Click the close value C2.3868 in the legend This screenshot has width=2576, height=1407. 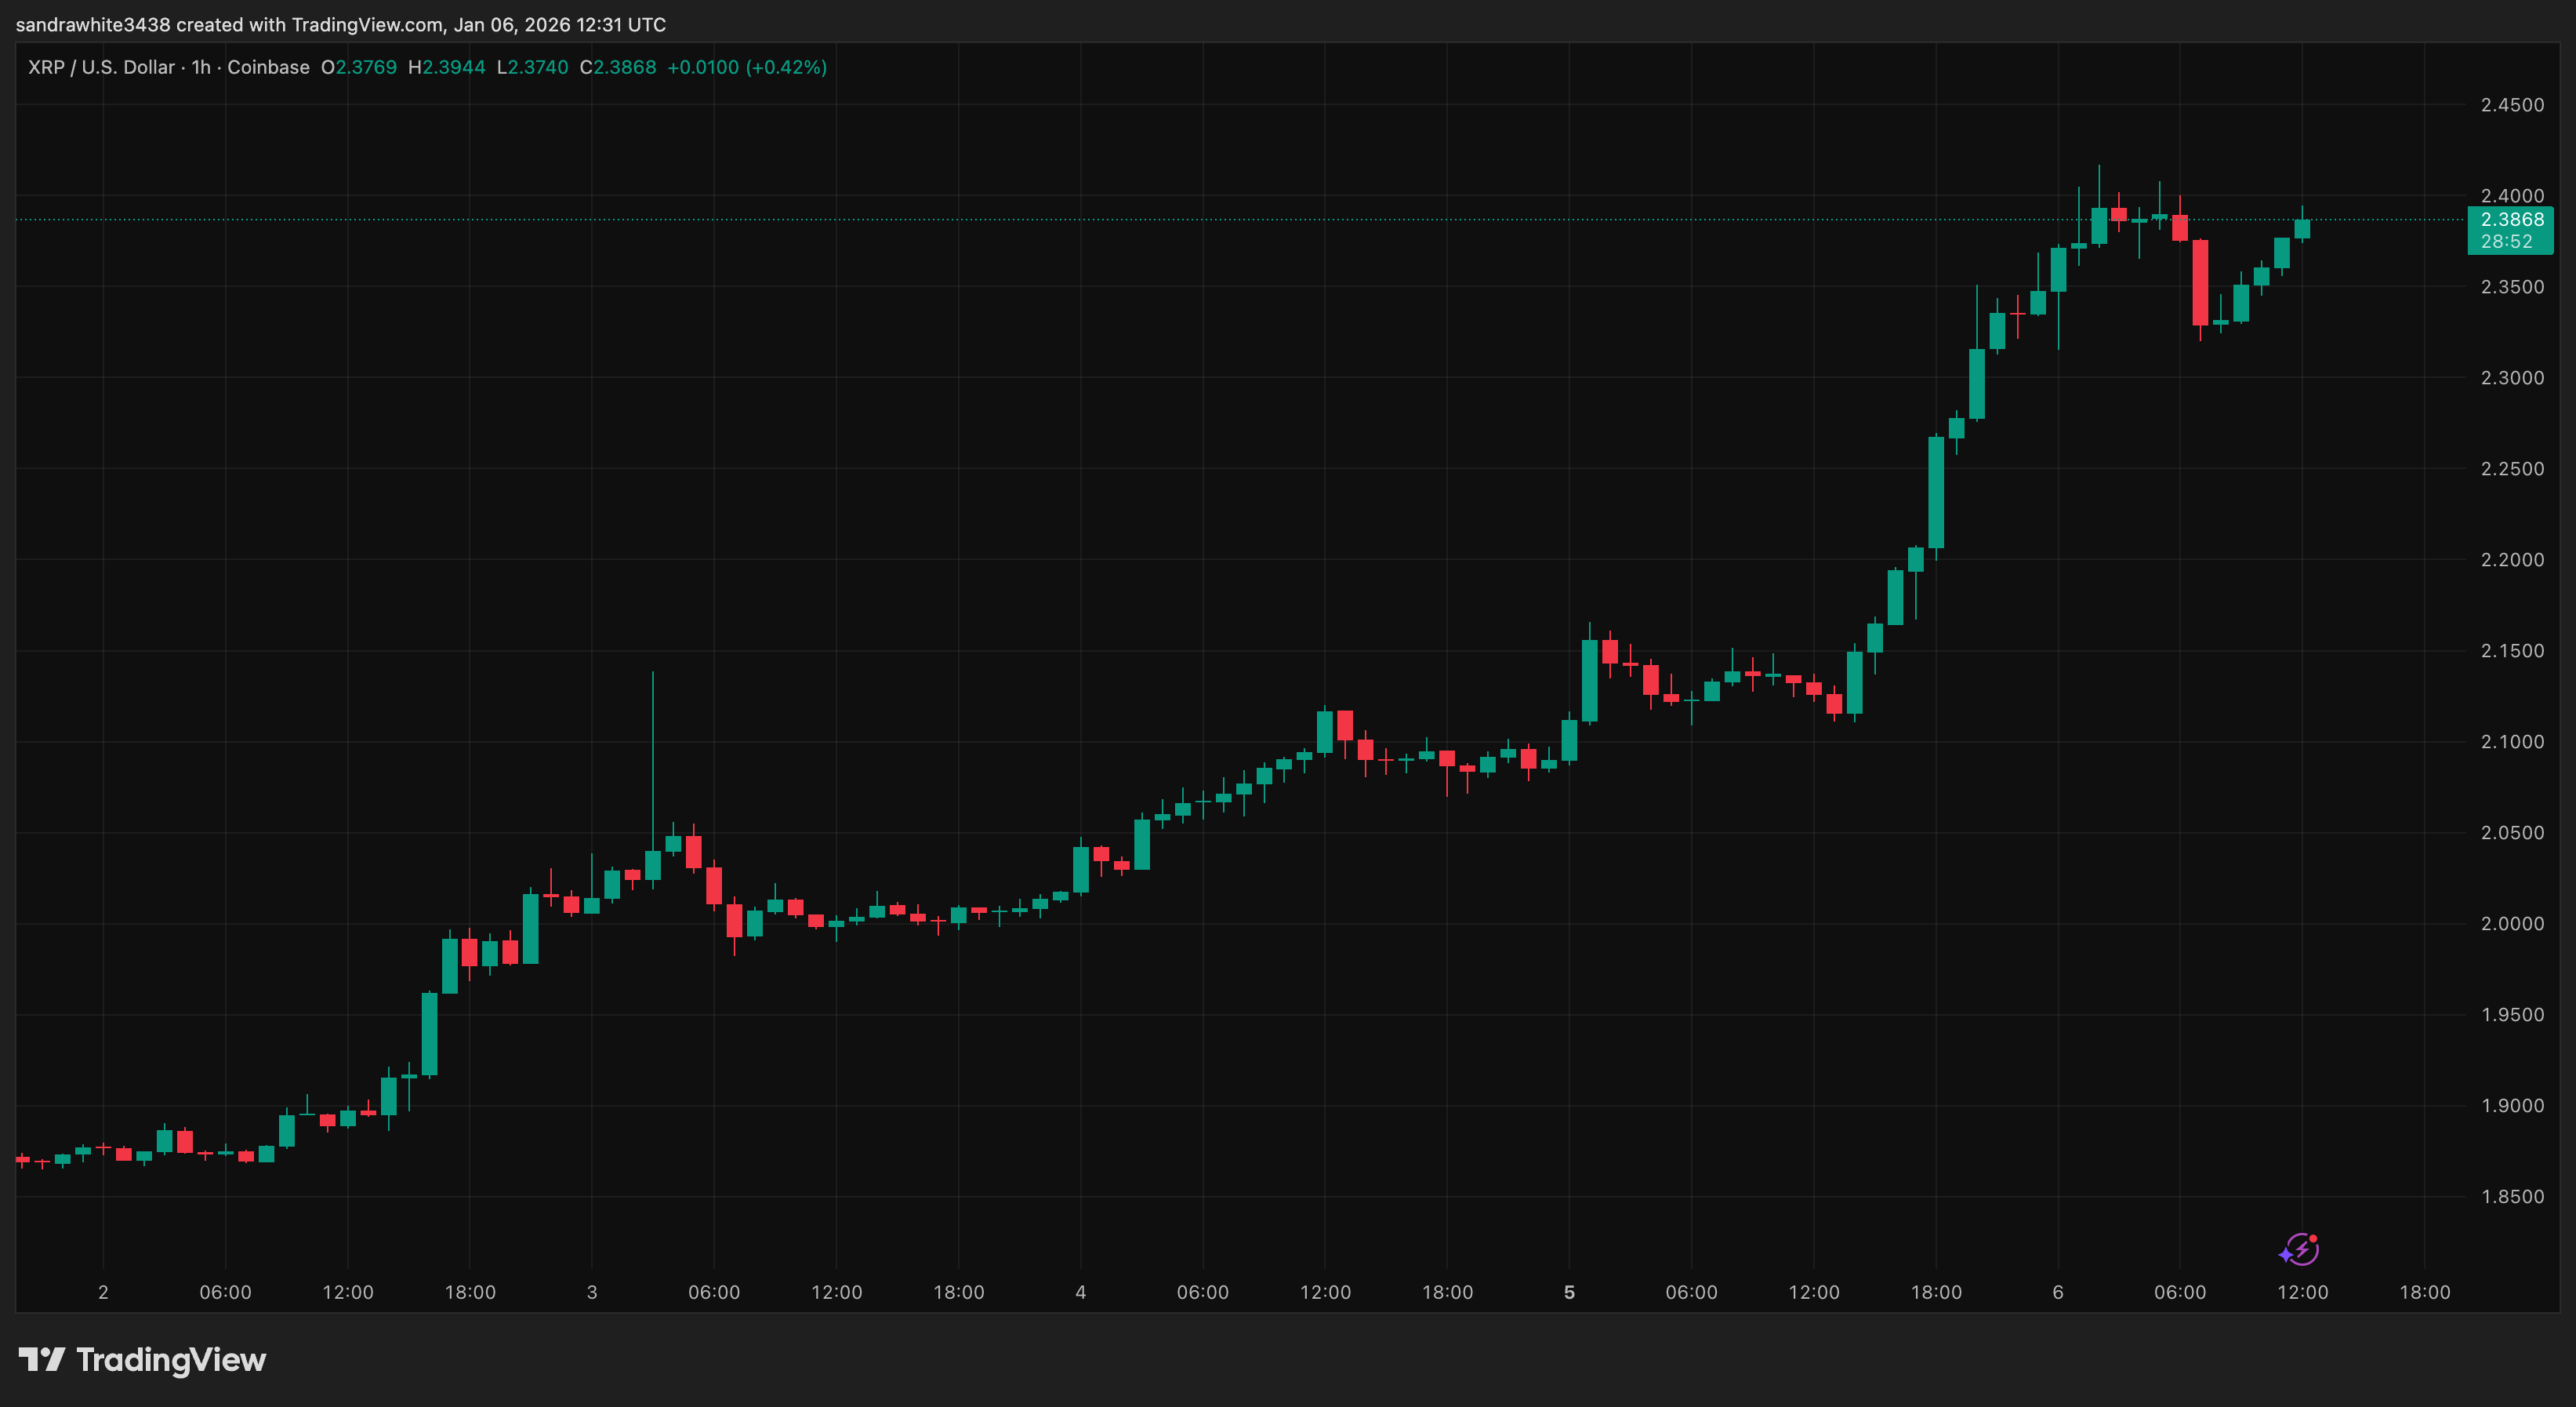point(616,67)
